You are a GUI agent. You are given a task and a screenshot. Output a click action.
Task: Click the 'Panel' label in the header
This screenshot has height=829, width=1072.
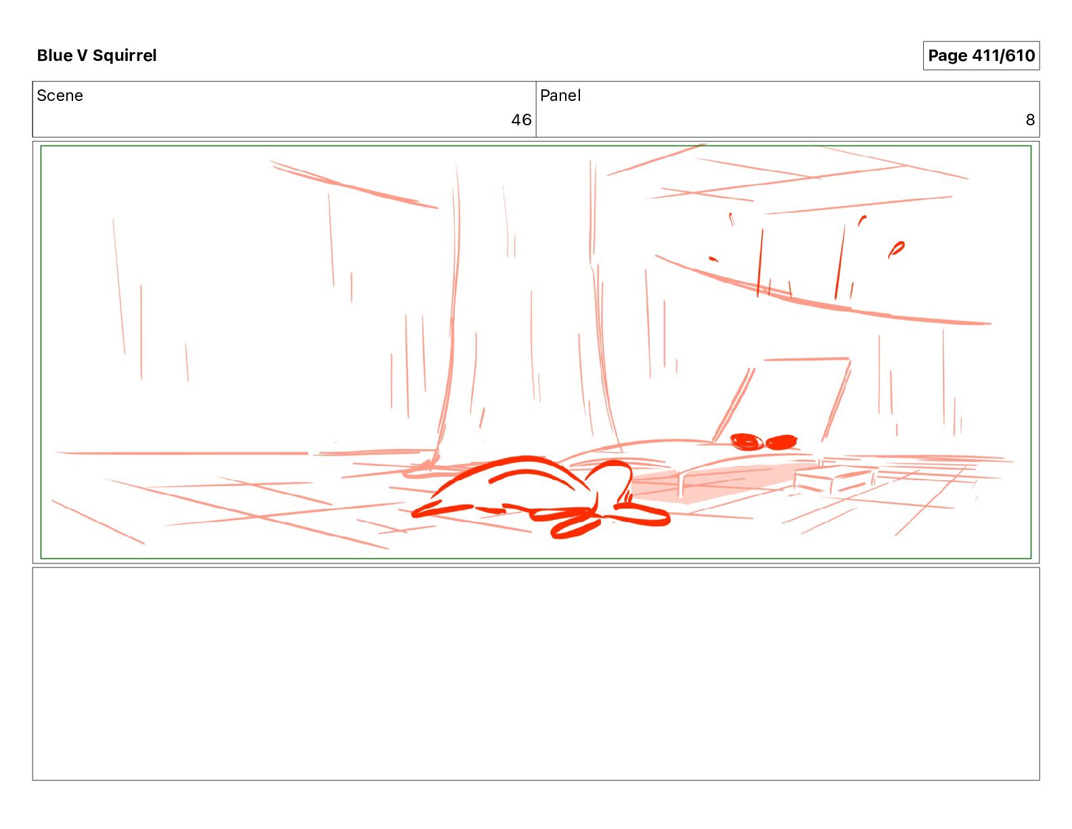coord(560,95)
